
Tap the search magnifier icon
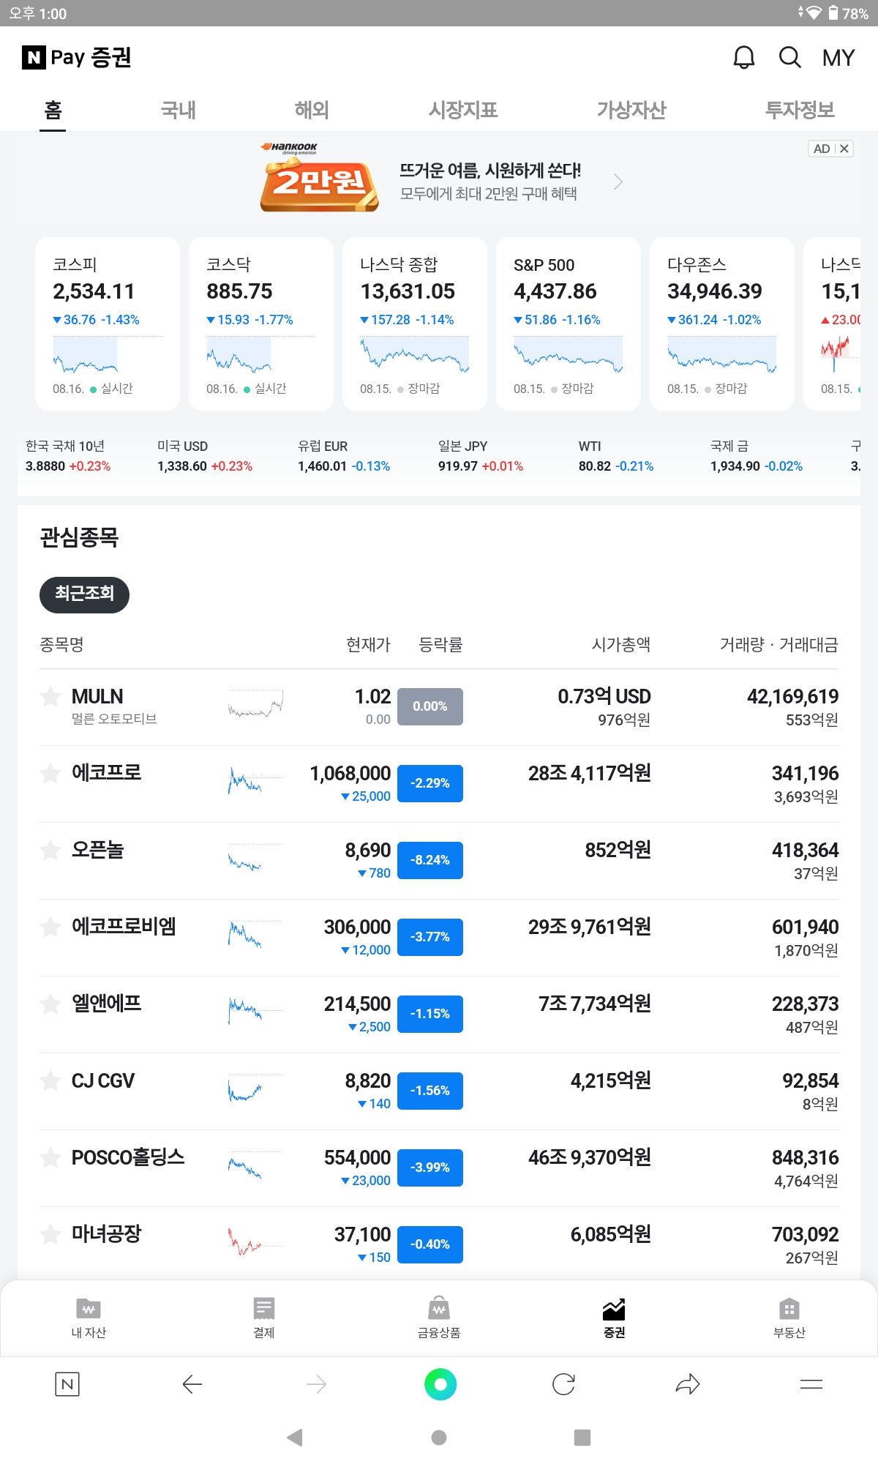(x=789, y=57)
